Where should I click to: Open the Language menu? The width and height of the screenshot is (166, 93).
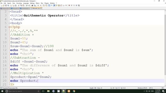(x=26, y=3)
